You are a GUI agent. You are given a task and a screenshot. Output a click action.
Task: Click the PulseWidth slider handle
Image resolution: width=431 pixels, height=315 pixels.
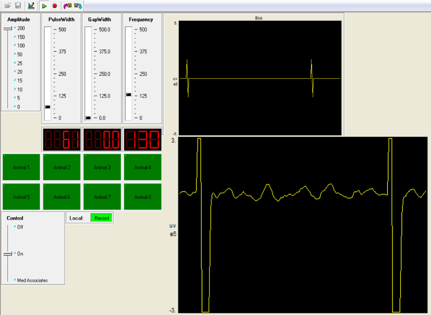(47, 107)
